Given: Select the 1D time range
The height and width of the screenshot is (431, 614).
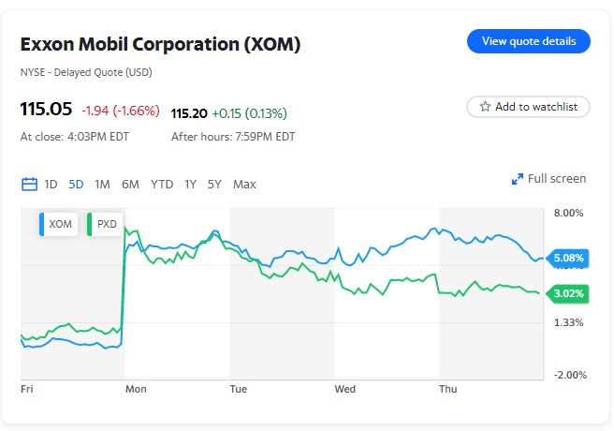Looking at the screenshot, I should point(51,185).
